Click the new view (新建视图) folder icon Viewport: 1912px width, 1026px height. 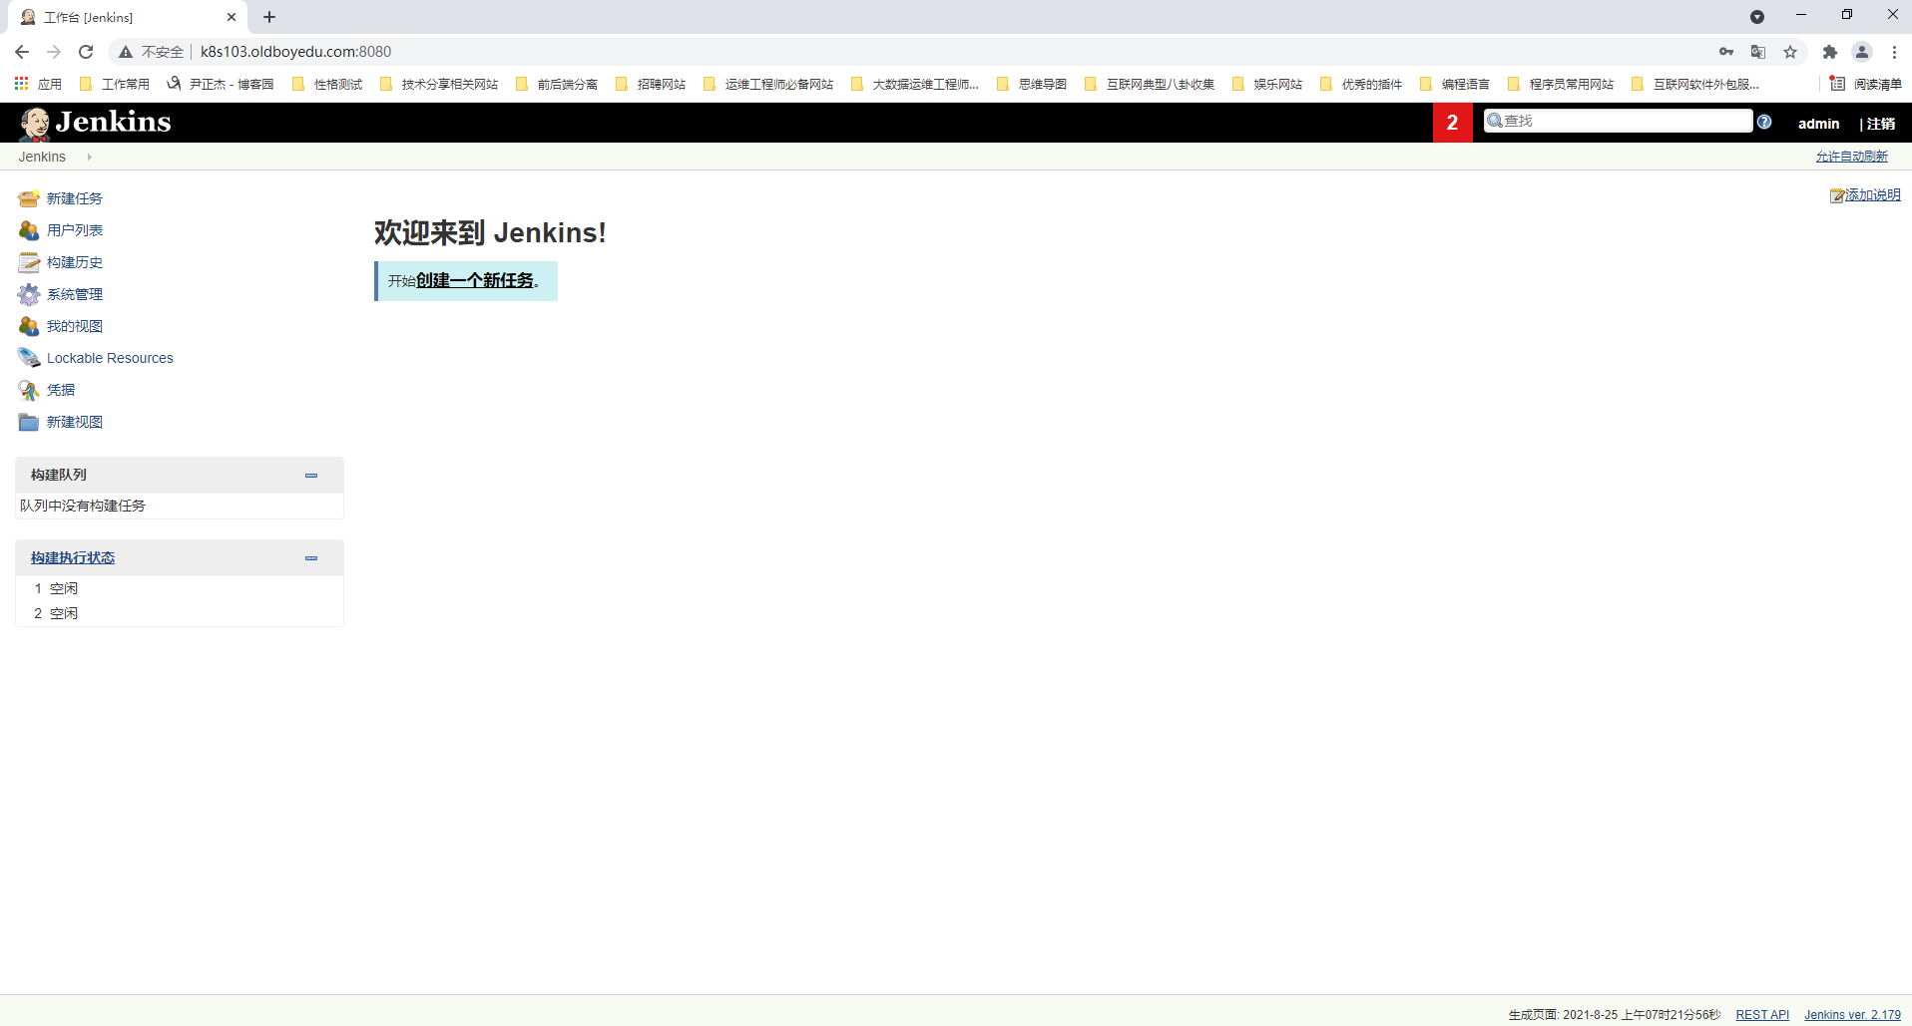click(x=28, y=422)
